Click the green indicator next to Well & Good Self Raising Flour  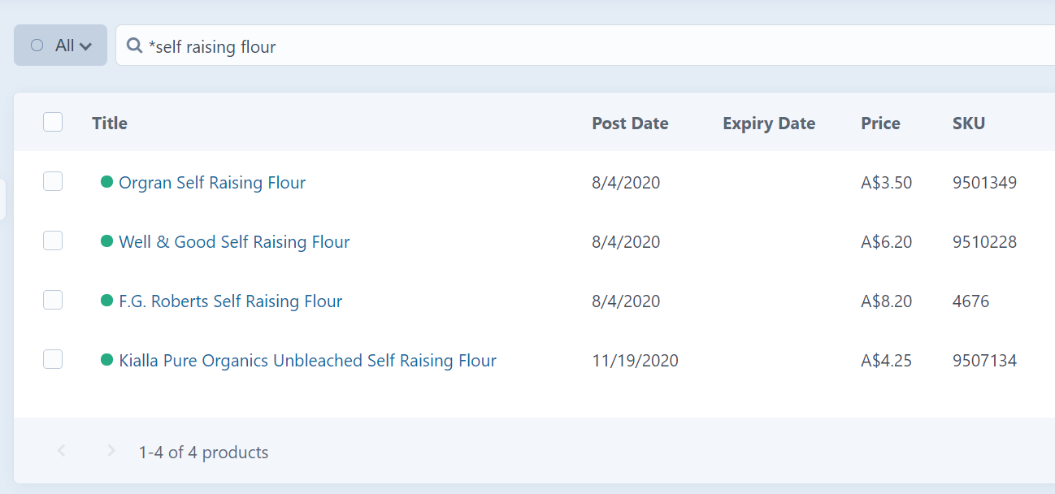[105, 240]
